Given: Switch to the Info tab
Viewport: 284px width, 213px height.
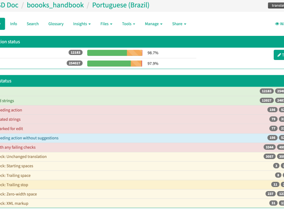Looking at the screenshot, I should [x=13, y=24].
